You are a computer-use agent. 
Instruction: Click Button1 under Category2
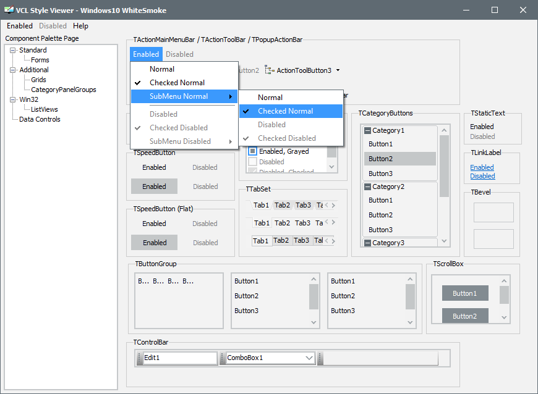(399, 200)
